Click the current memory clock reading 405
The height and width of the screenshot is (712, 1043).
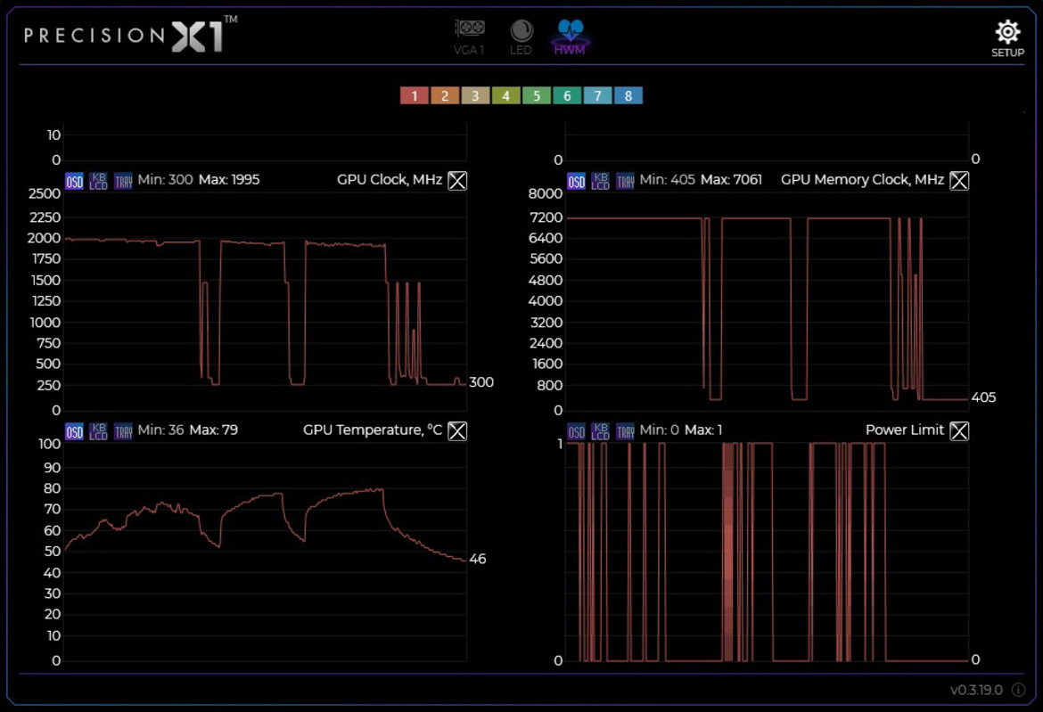(984, 397)
